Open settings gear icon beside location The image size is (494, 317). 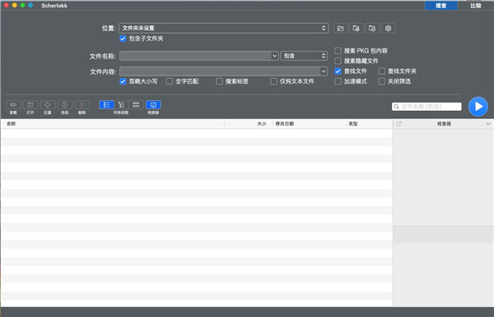[x=388, y=28]
